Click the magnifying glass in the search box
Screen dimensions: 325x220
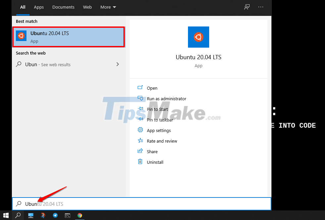click(x=19, y=204)
